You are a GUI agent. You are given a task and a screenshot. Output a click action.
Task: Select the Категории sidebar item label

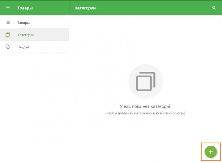pyautogui.click(x=26, y=35)
